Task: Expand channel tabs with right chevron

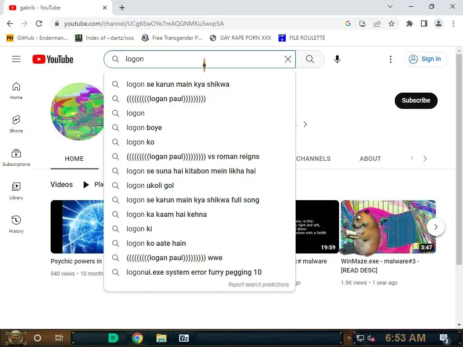Action: click(425, 159)
